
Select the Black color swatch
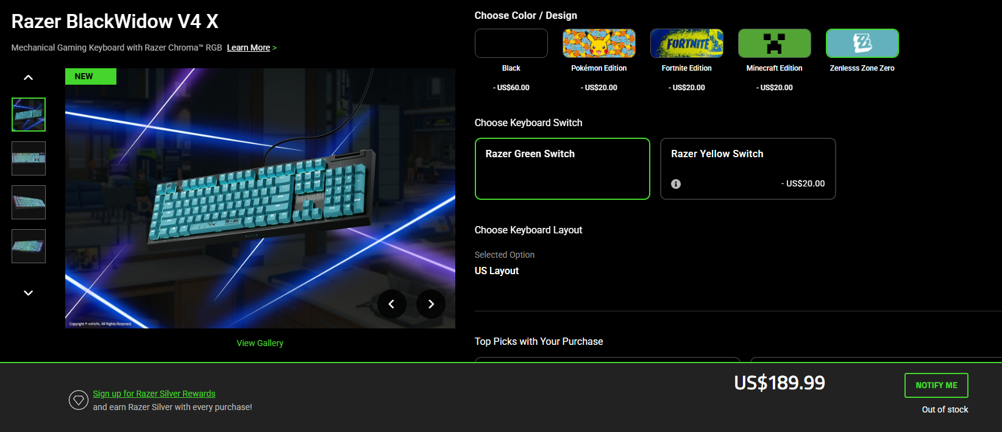(x=511, y=43)
